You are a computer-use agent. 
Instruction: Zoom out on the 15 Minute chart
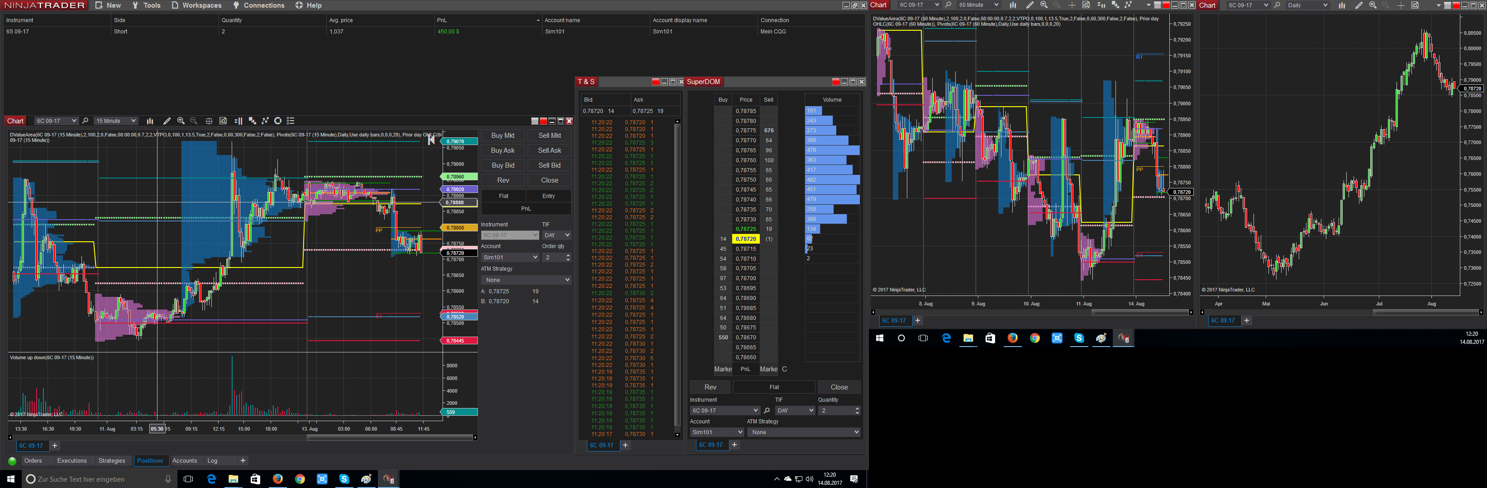tap(194, 121)
